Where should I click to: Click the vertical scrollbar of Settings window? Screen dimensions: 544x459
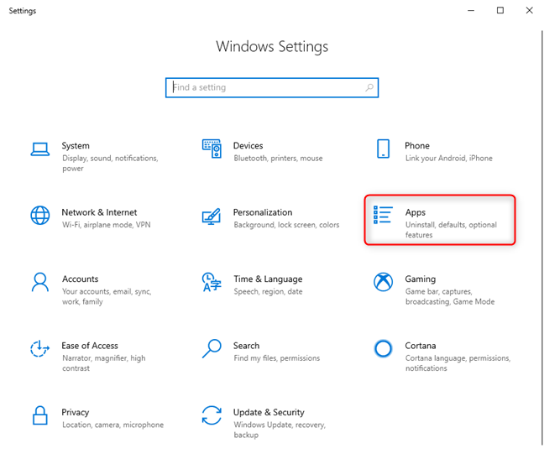pos(542,237)
